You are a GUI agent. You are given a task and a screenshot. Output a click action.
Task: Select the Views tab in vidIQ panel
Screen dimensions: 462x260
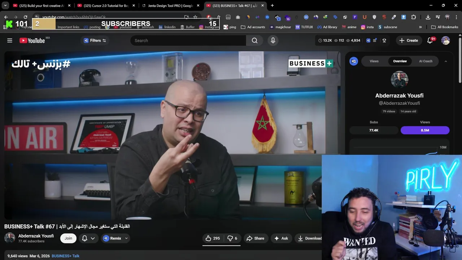pos(374,61)
